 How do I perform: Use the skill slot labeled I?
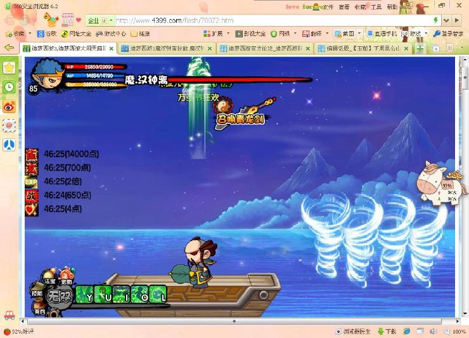122,295
